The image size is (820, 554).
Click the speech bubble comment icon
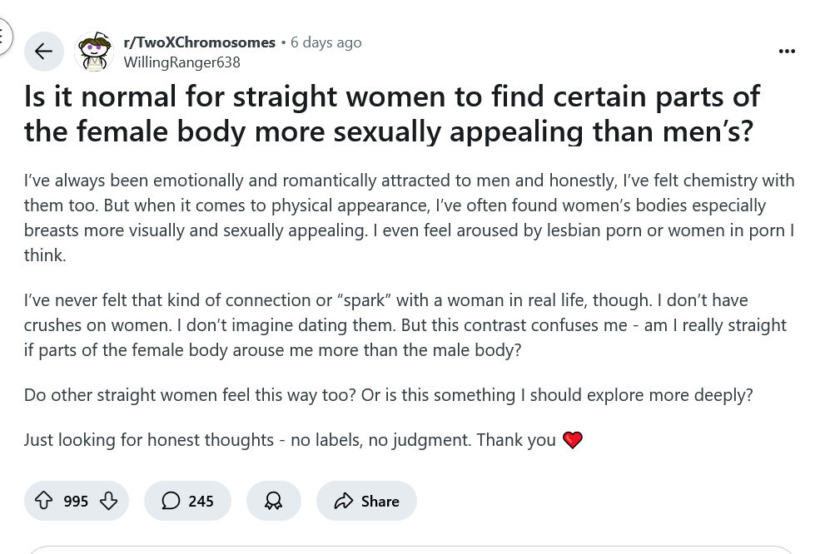point(171,501)
